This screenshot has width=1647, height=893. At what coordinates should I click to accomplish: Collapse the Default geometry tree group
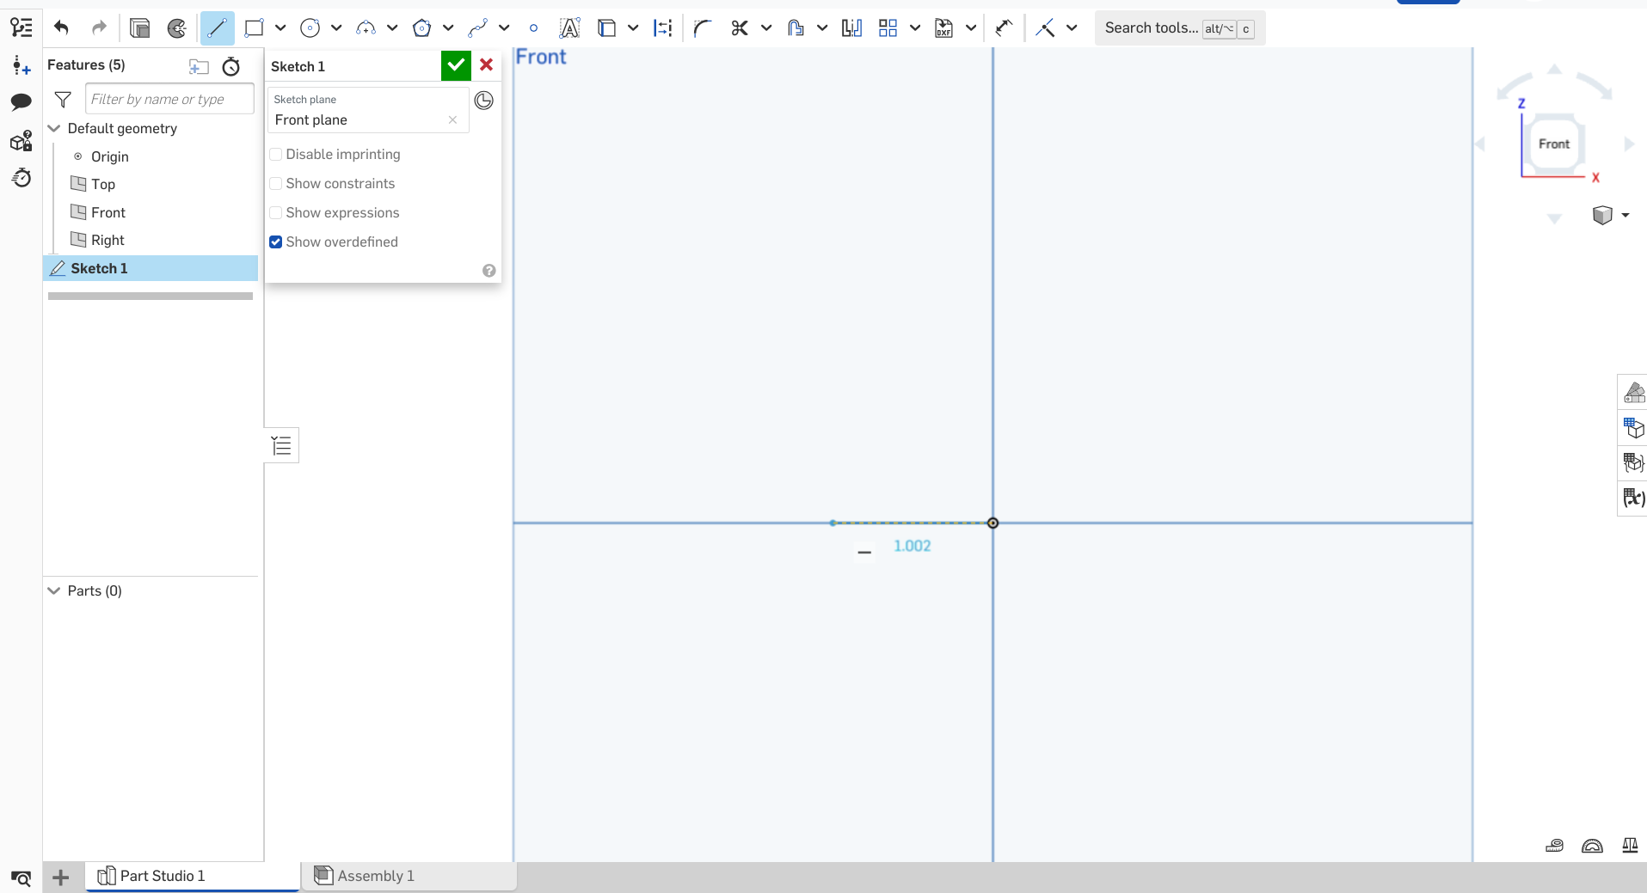54,128
